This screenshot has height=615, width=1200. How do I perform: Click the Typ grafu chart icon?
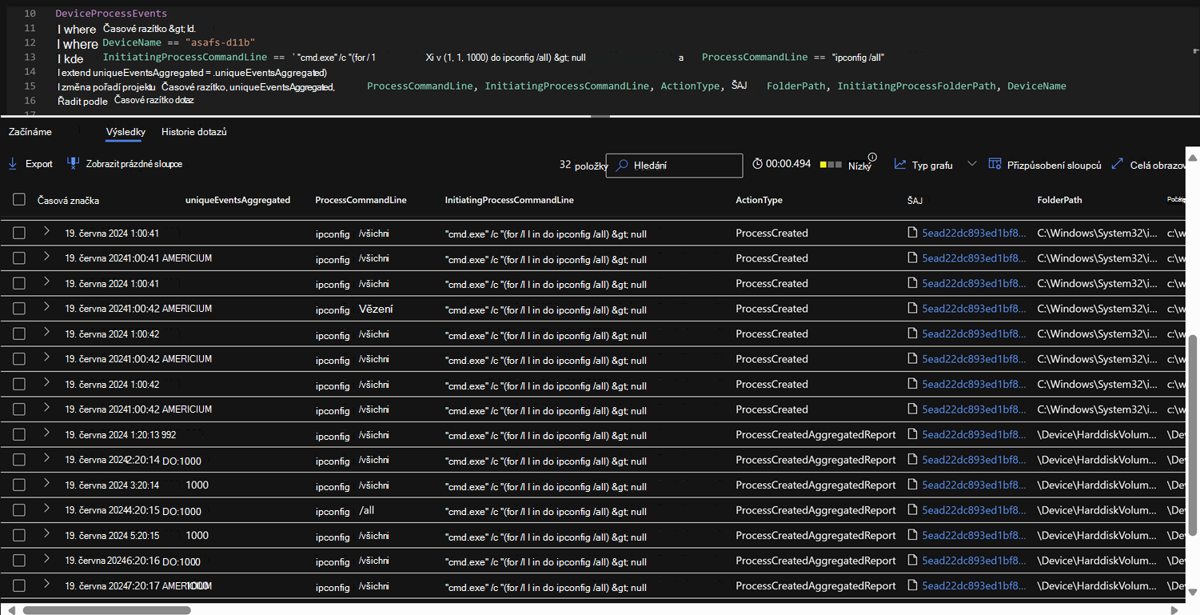[x=900, y=165]
